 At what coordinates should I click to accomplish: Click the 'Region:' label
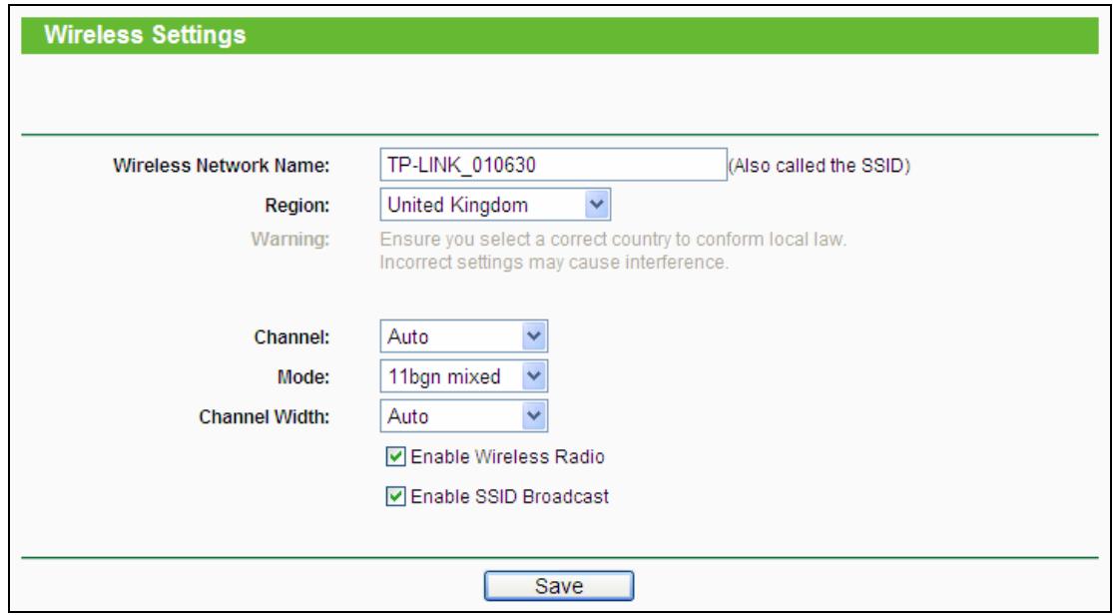[x=297, y=207]
